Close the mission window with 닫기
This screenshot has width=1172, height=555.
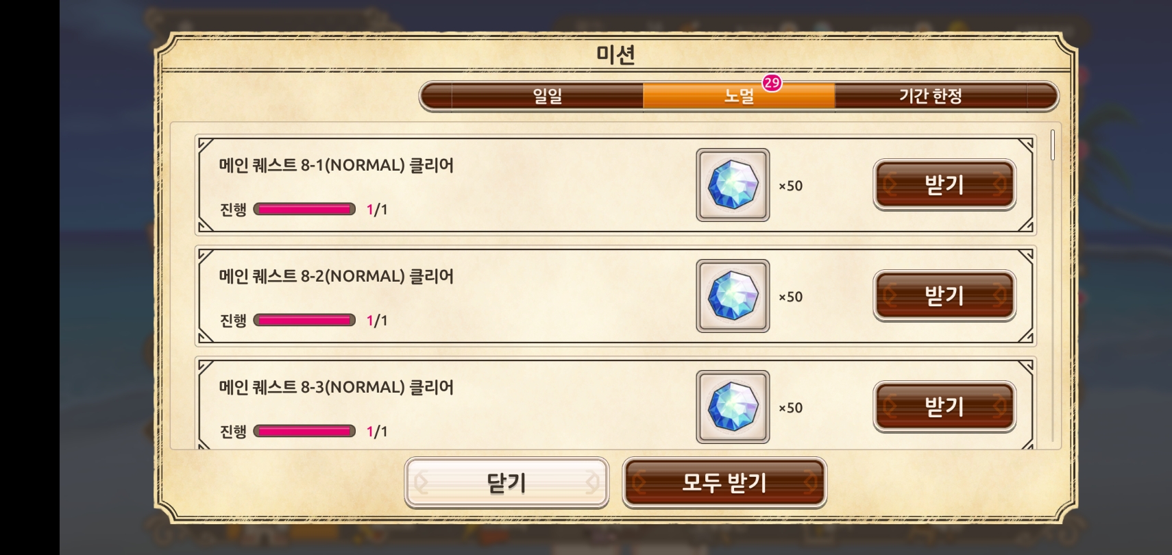tap(506, 483)
